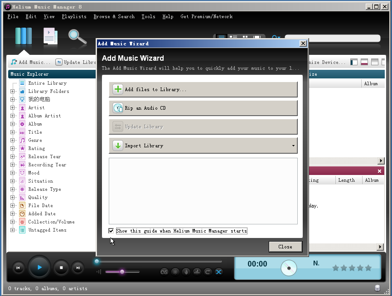Click the previous track button
The height and width of the screenshot is (296, 392).
[18, 268]
